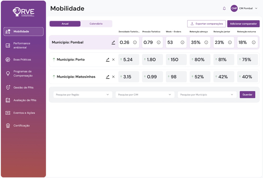Image resolution: width=263 pixels, height=178 pixels.
Task: Delete the Matosinhos comparison row
Action: pos(113,77)
